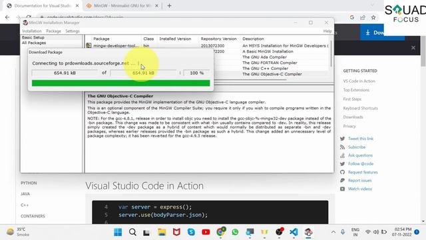Select 'The GNU FORTRAN Compiler' row

[x=270, y=63]
